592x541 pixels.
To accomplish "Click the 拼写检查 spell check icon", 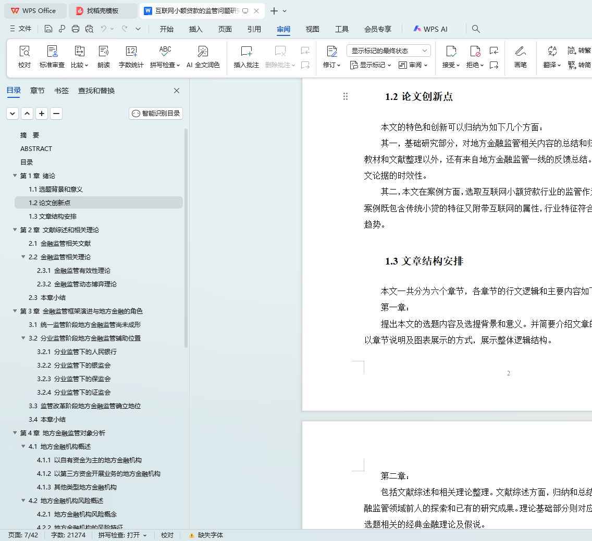I will coord(165,52).
